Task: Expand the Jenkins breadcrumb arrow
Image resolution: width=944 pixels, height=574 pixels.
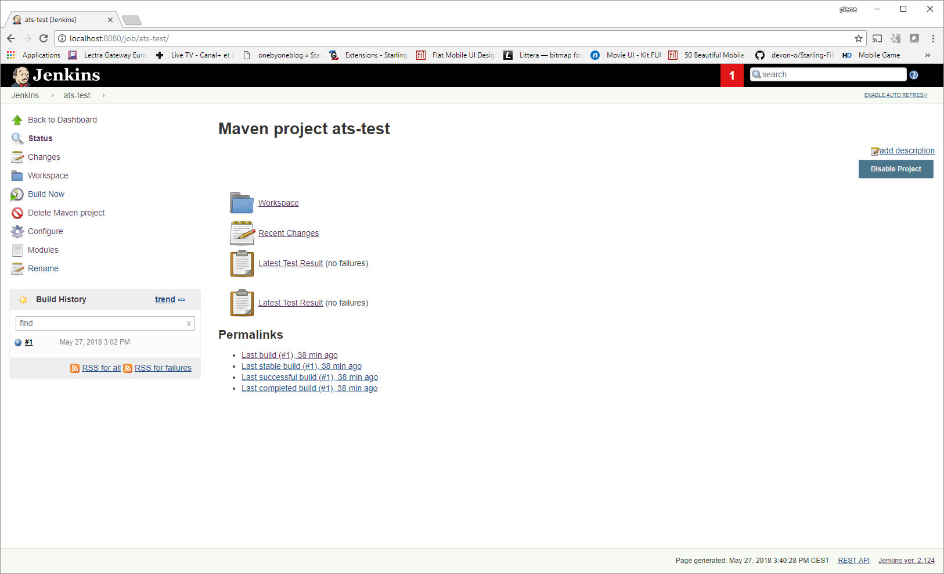Action: click(52, 95)
